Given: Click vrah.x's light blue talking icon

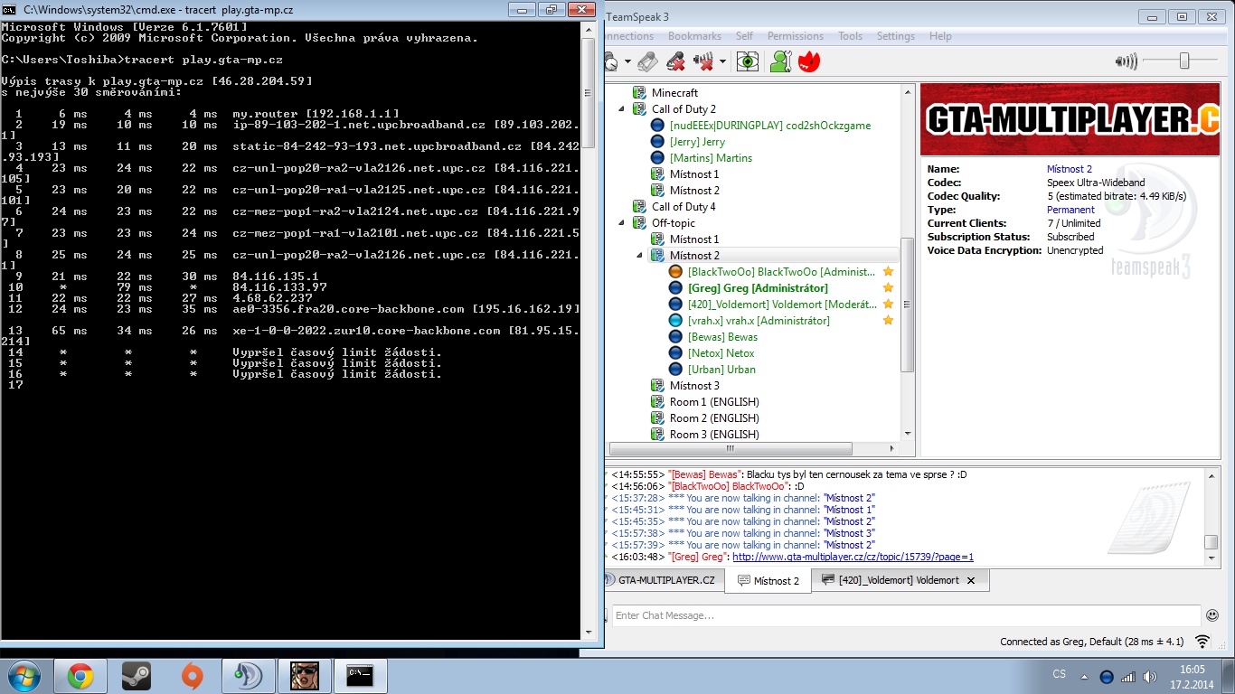Looking at the screenshot, I should coord(675,321).
